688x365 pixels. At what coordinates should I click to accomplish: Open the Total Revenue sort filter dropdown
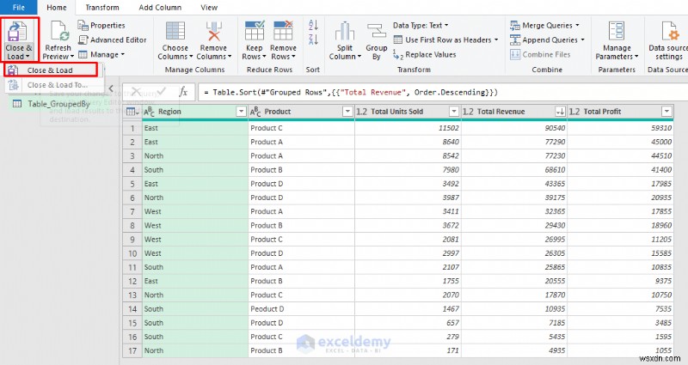point(561,112)
